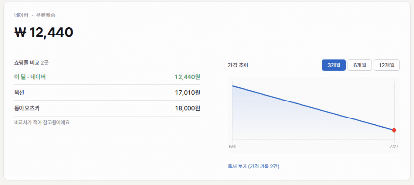This screenshot has width=414, height=185.
Task: Switch to the 6개월 price trend view
Action: click(x=359, y=65)
